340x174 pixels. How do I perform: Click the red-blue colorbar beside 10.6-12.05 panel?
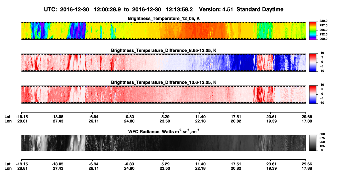click(x=313, y=94)
